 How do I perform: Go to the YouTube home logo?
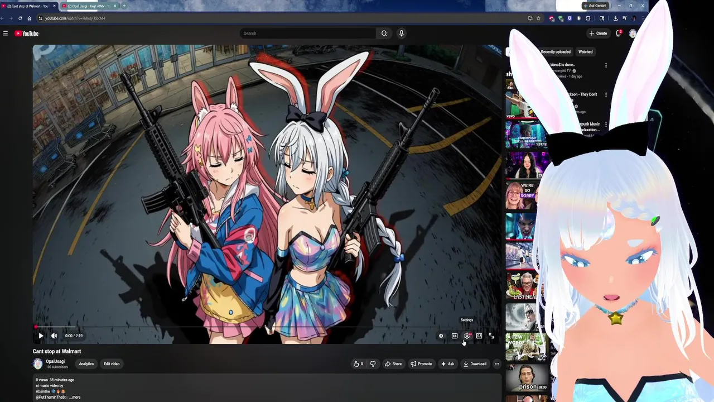pos(26,33)
